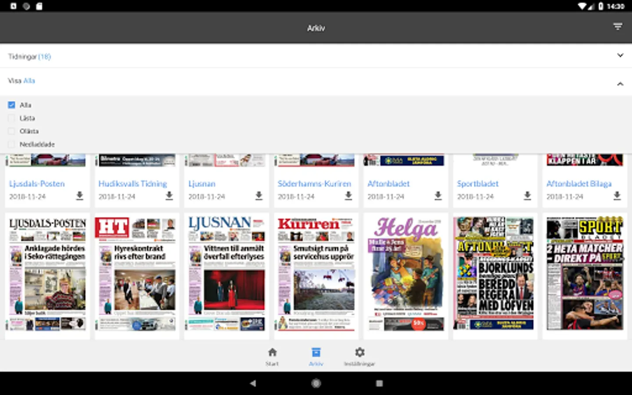Select the Arkiv header title
The image size is (632, 395).
[316, 28]
